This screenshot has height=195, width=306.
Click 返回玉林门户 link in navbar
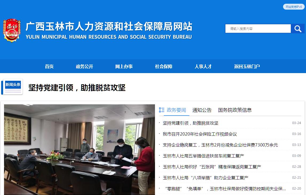pyautogui.click(x=247, y=66)
